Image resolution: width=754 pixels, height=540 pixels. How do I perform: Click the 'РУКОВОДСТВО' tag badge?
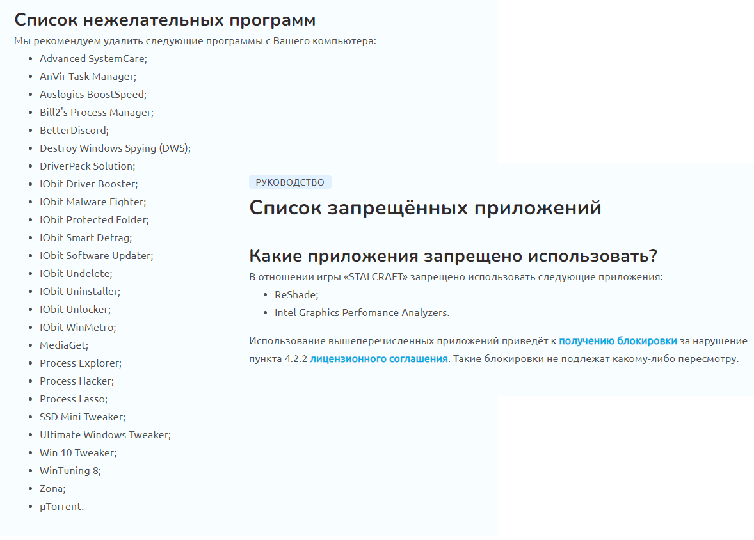290,182
